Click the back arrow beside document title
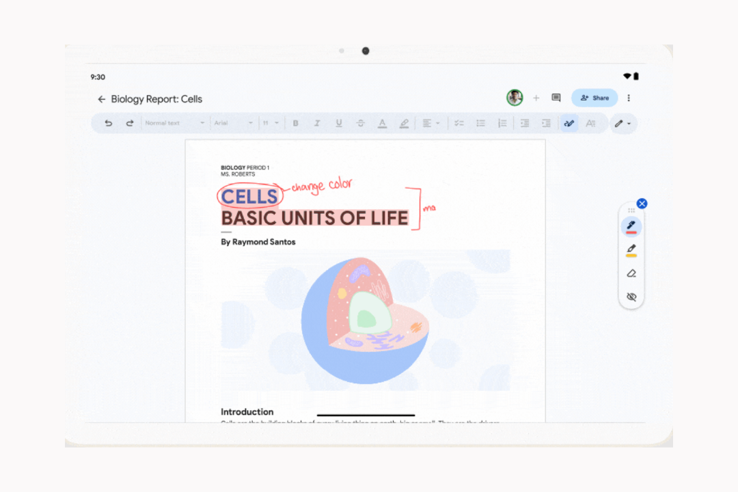The image size is (738, 492). click(x=102, y=99)
